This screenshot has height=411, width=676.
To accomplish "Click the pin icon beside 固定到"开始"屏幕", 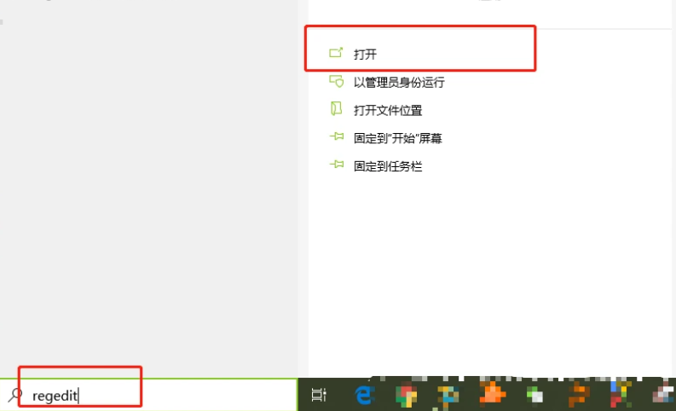I will tap(337, 136).
